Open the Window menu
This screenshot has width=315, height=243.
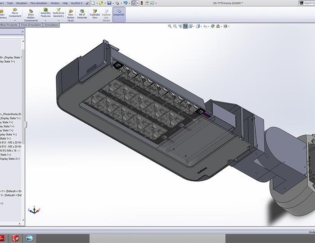pos(55,3)
